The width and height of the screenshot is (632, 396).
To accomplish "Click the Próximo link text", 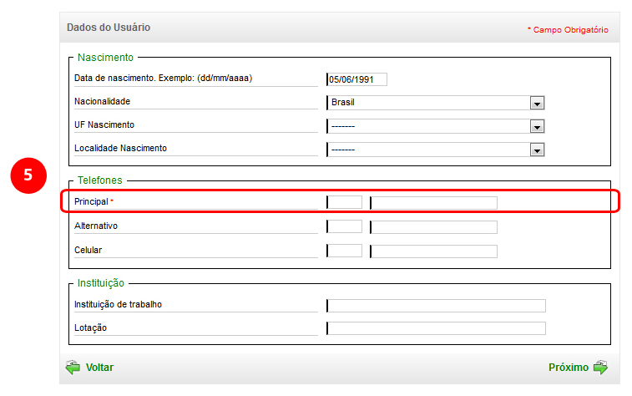I will click(x=568, y=368).
